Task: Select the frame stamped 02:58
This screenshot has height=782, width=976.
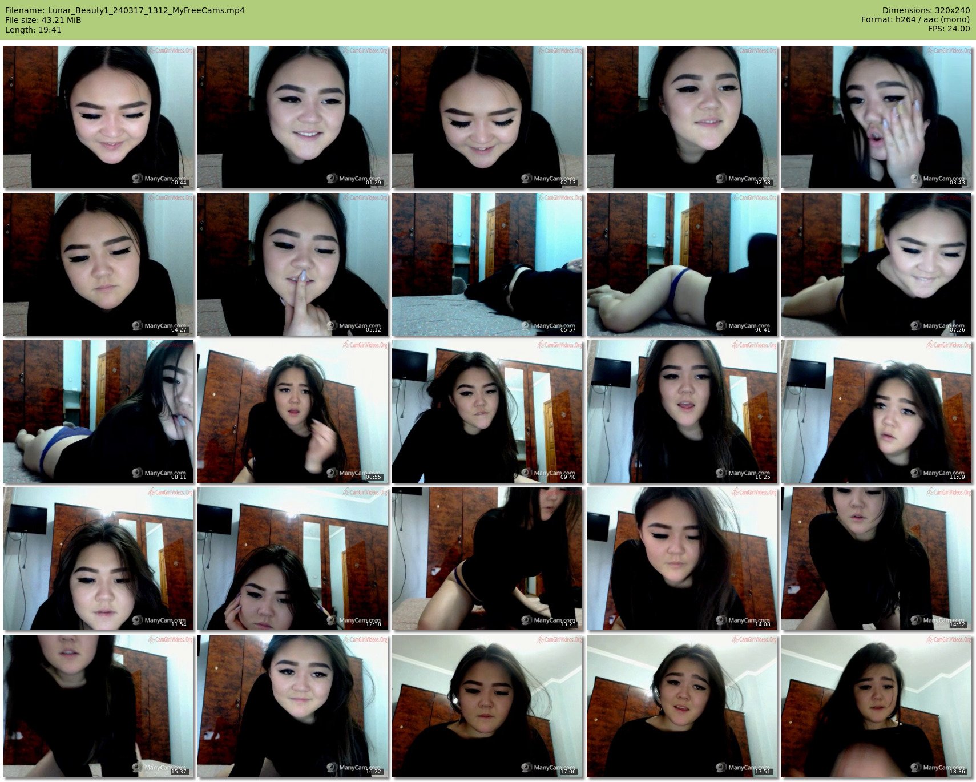Action: (682, 117)
